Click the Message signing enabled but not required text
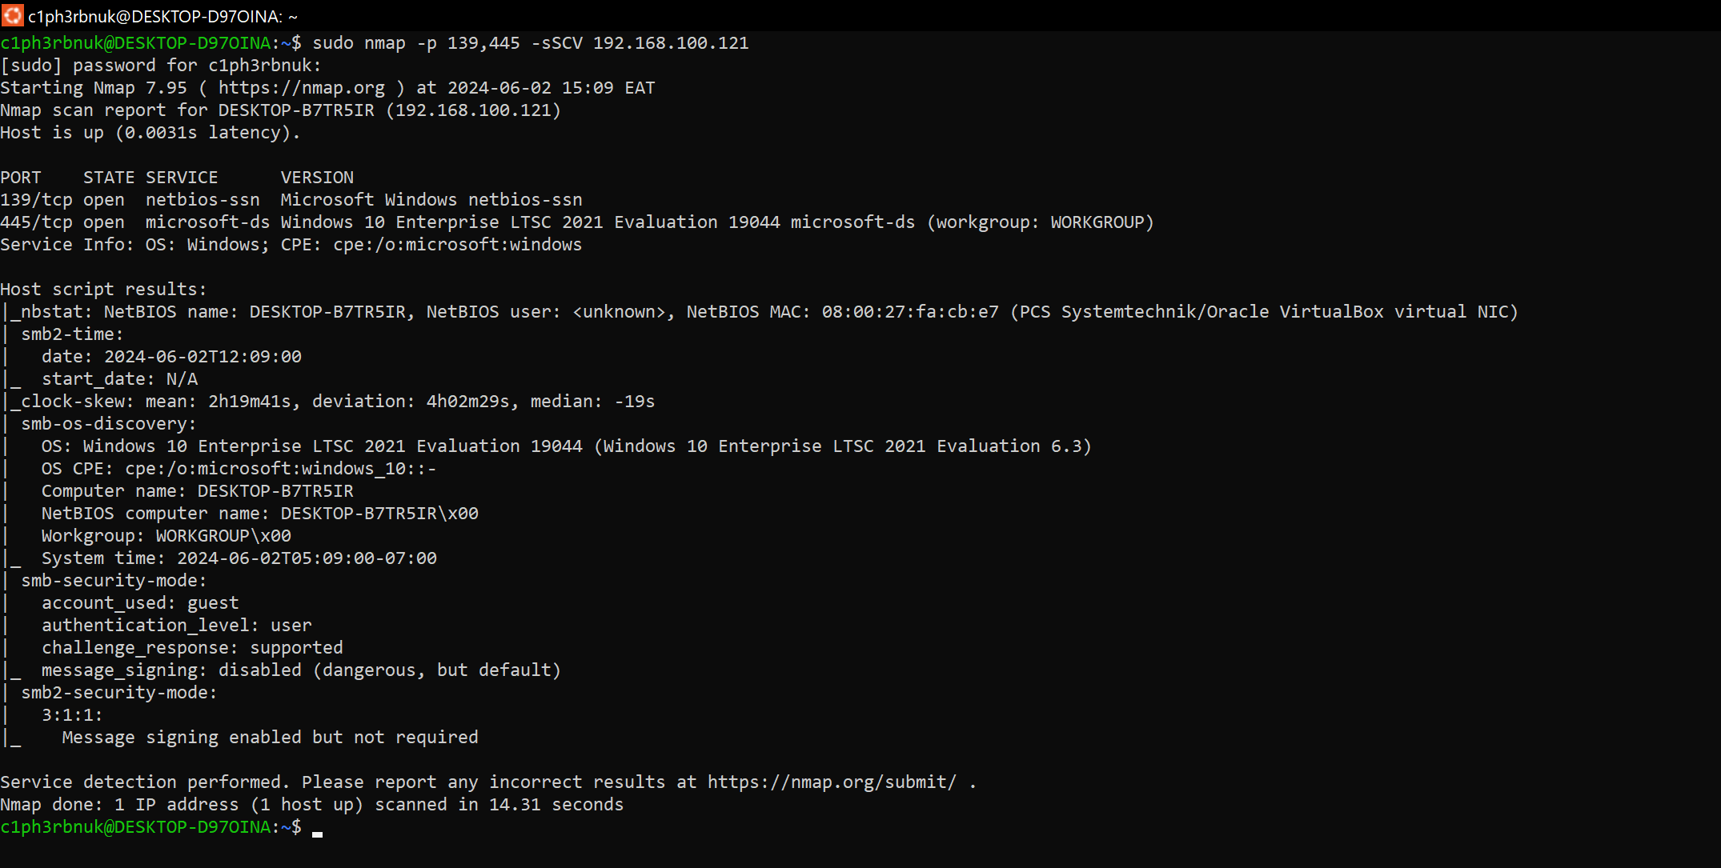1721x868 pixels. [x=271, y=738]
